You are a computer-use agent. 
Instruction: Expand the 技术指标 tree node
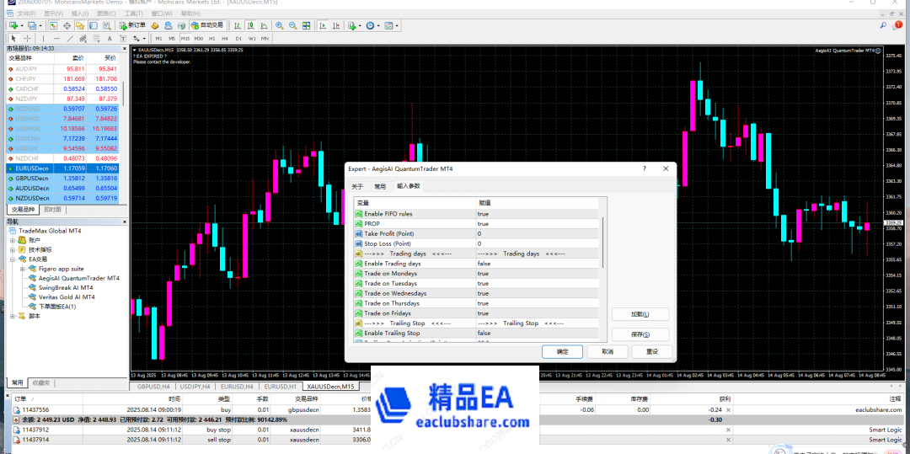(12, 250)
